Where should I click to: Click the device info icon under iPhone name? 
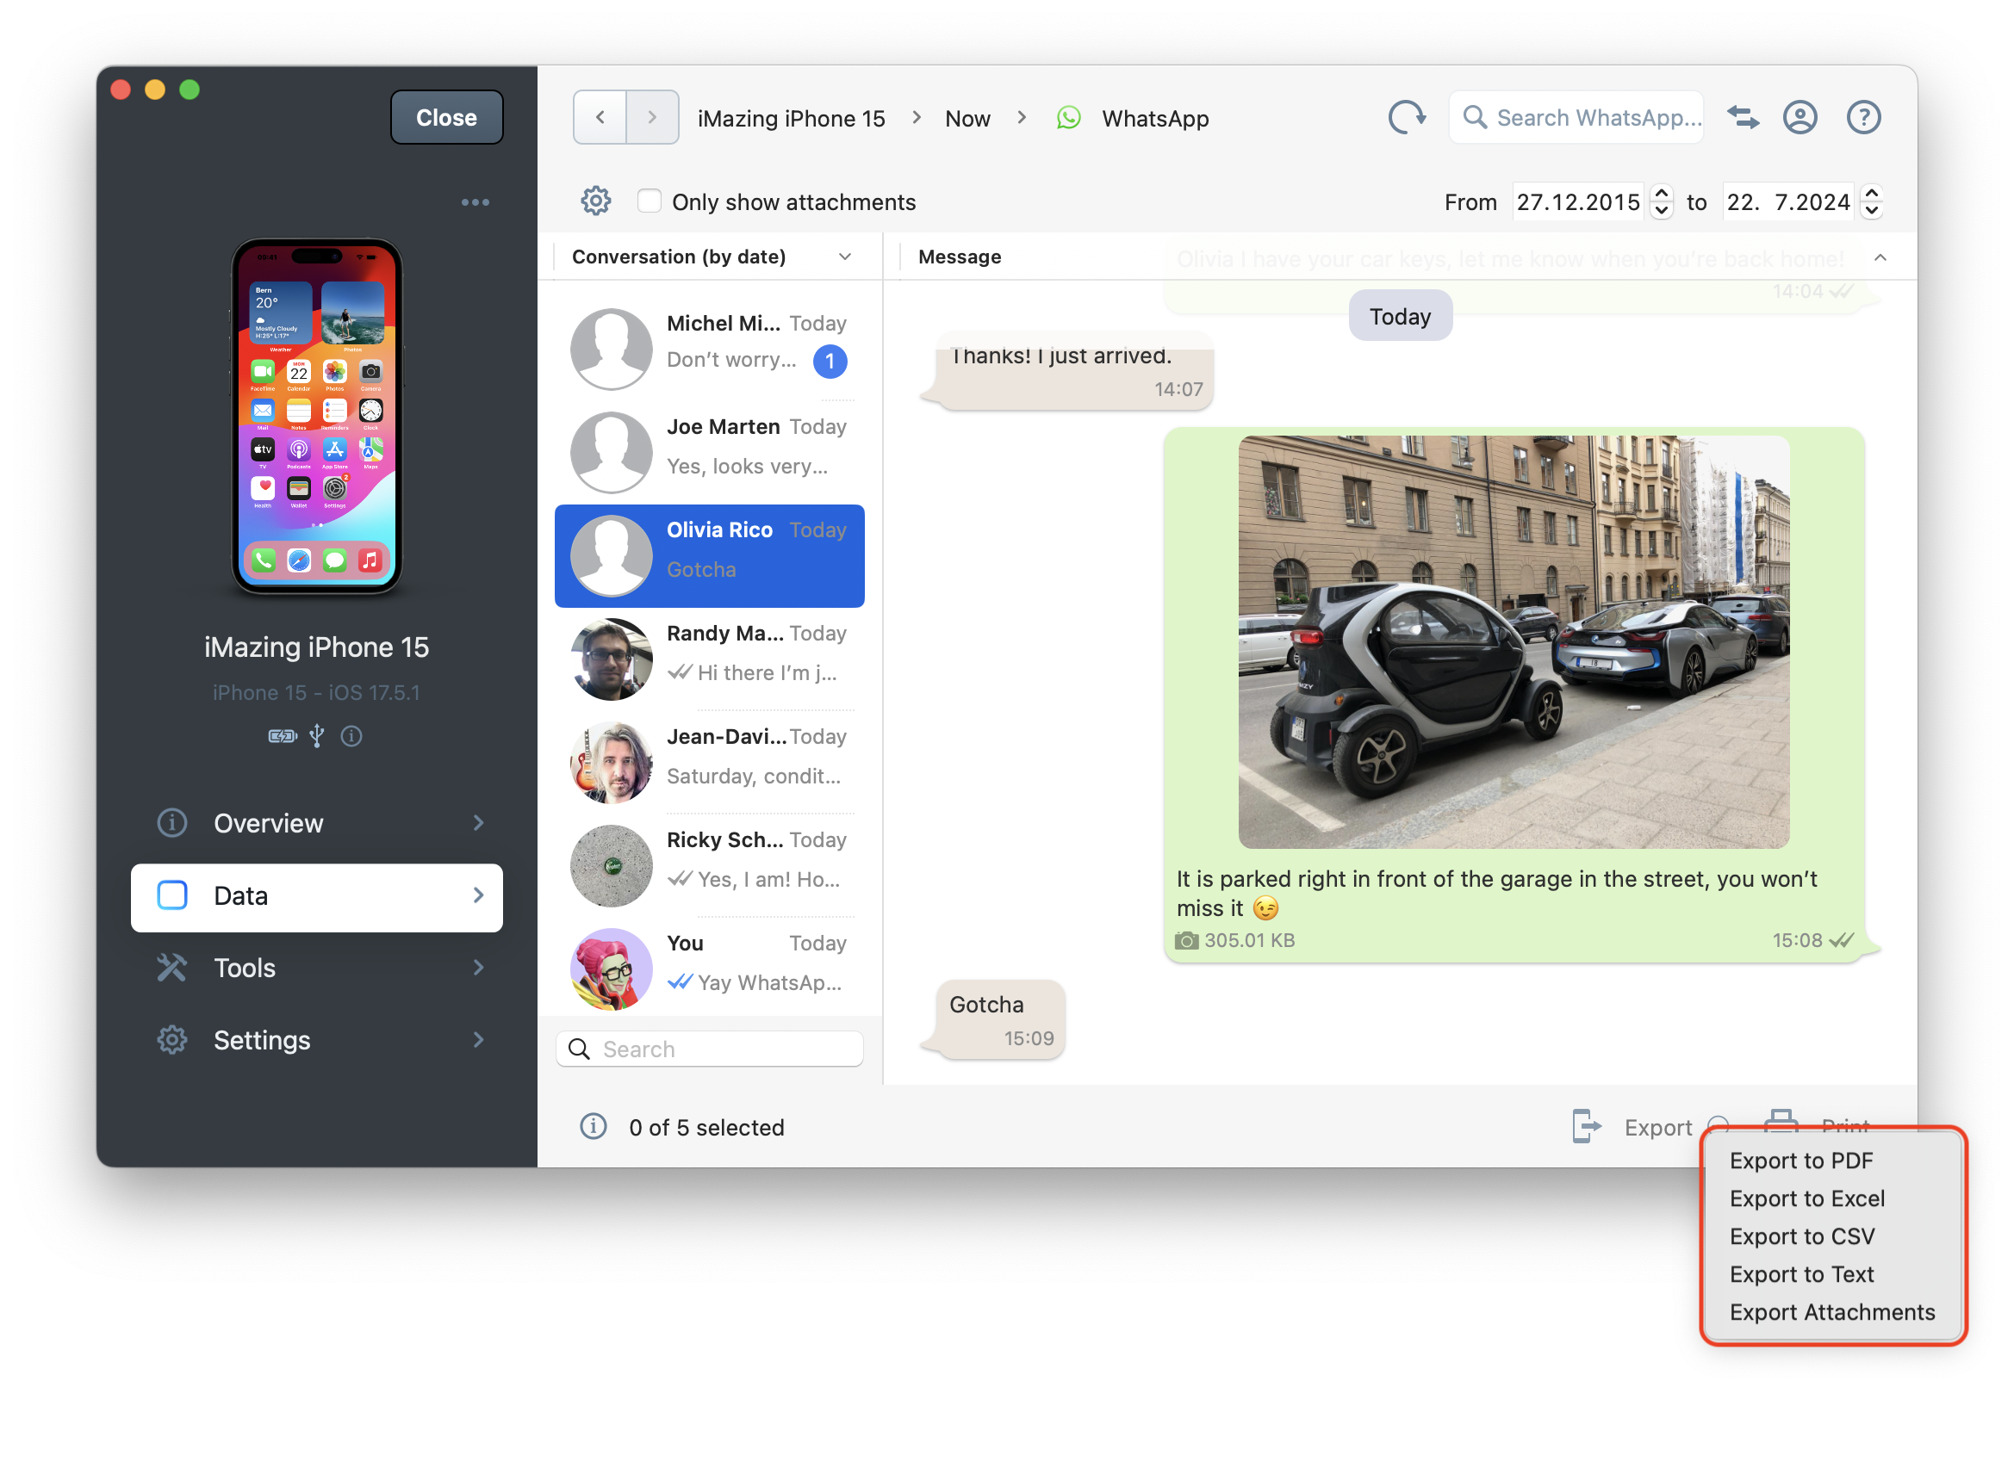click(x=351, y=735)
